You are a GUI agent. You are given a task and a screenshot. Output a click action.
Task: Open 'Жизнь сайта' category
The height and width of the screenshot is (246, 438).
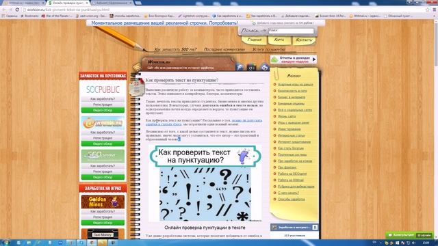tap(287, 116)
